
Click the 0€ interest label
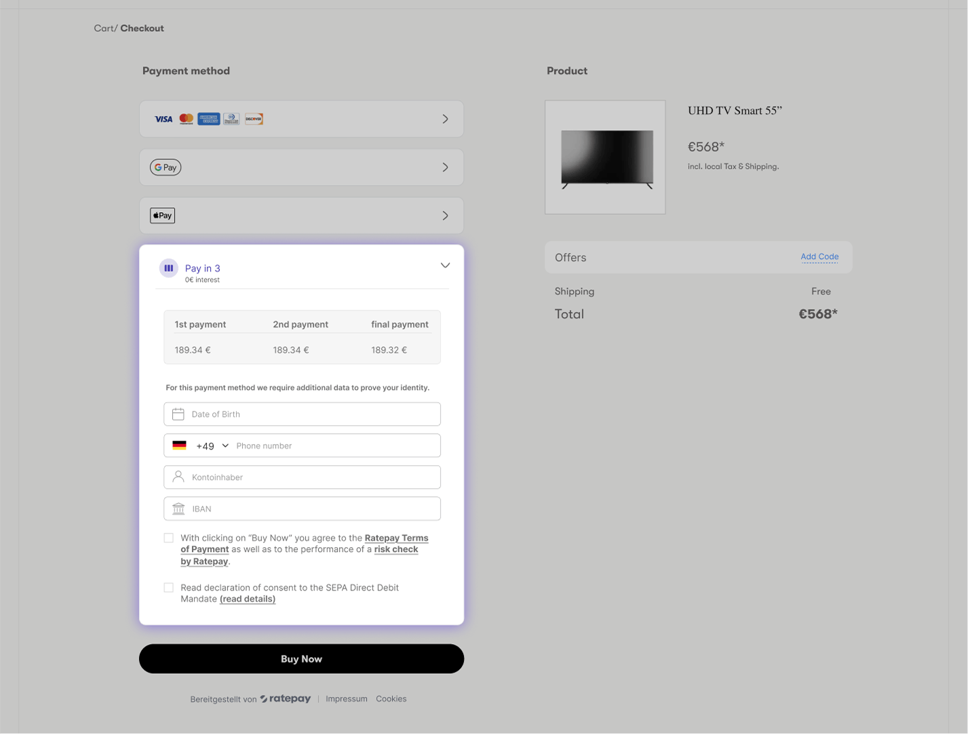click(202, 280)
